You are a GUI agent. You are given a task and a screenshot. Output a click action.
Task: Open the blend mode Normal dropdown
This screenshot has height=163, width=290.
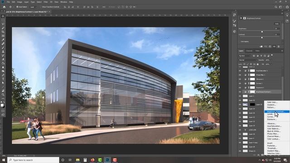tap(248, 60)
